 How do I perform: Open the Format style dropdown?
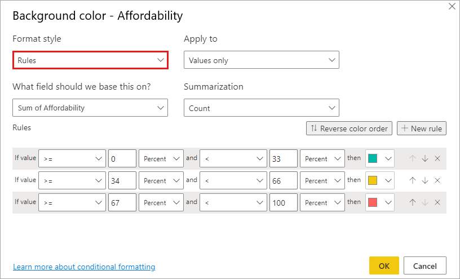point(90,60)
